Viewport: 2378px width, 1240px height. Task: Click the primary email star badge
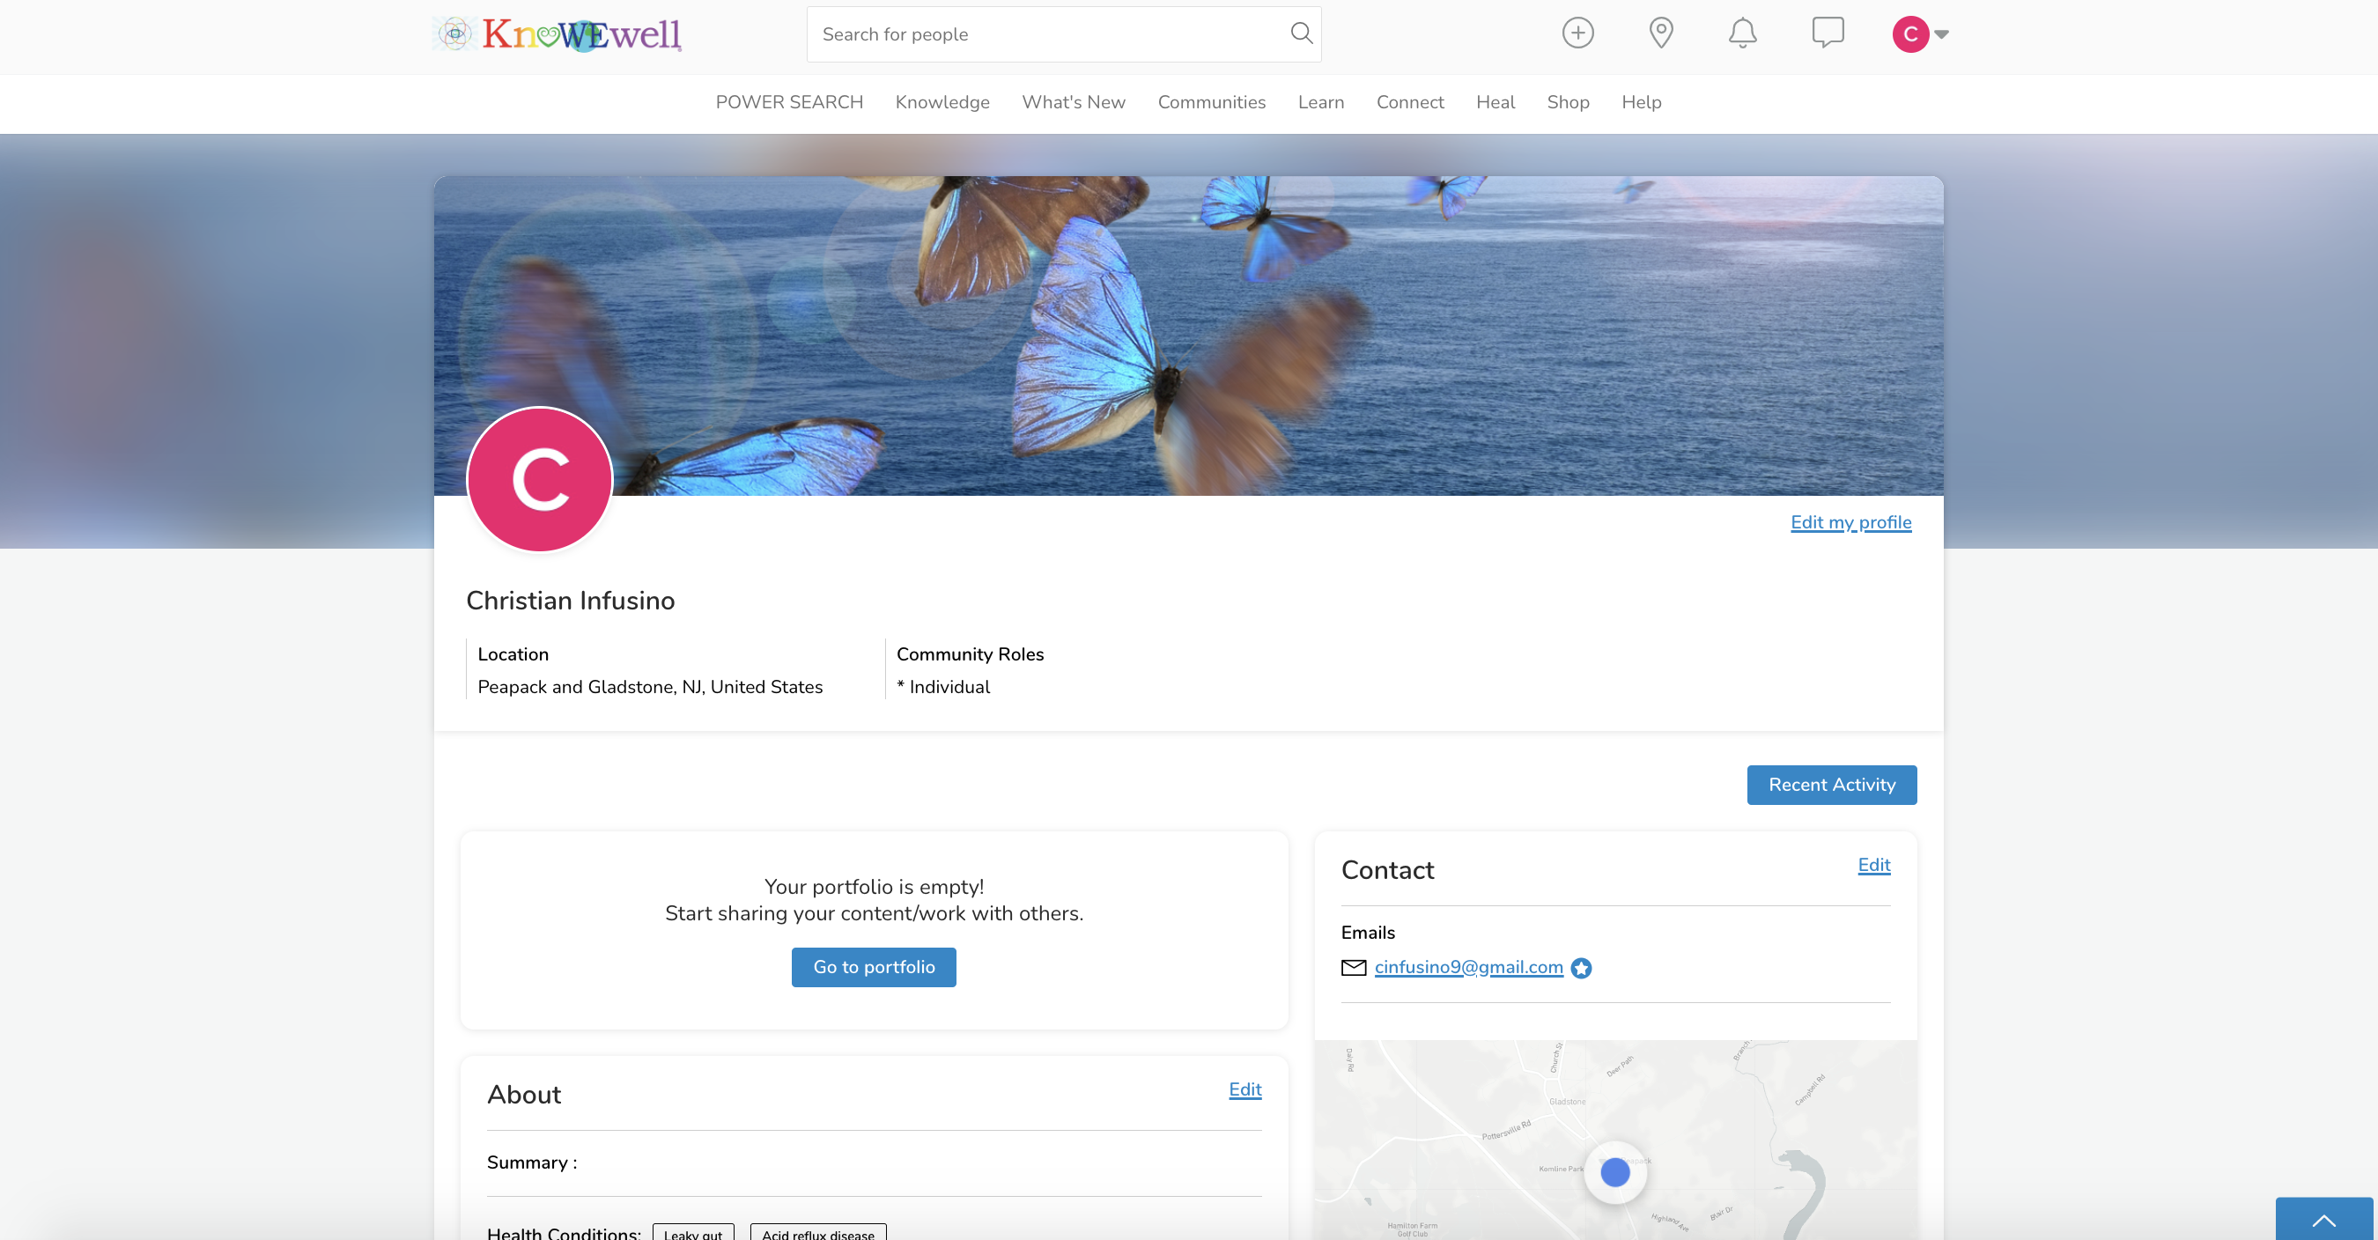point(1581,968)
